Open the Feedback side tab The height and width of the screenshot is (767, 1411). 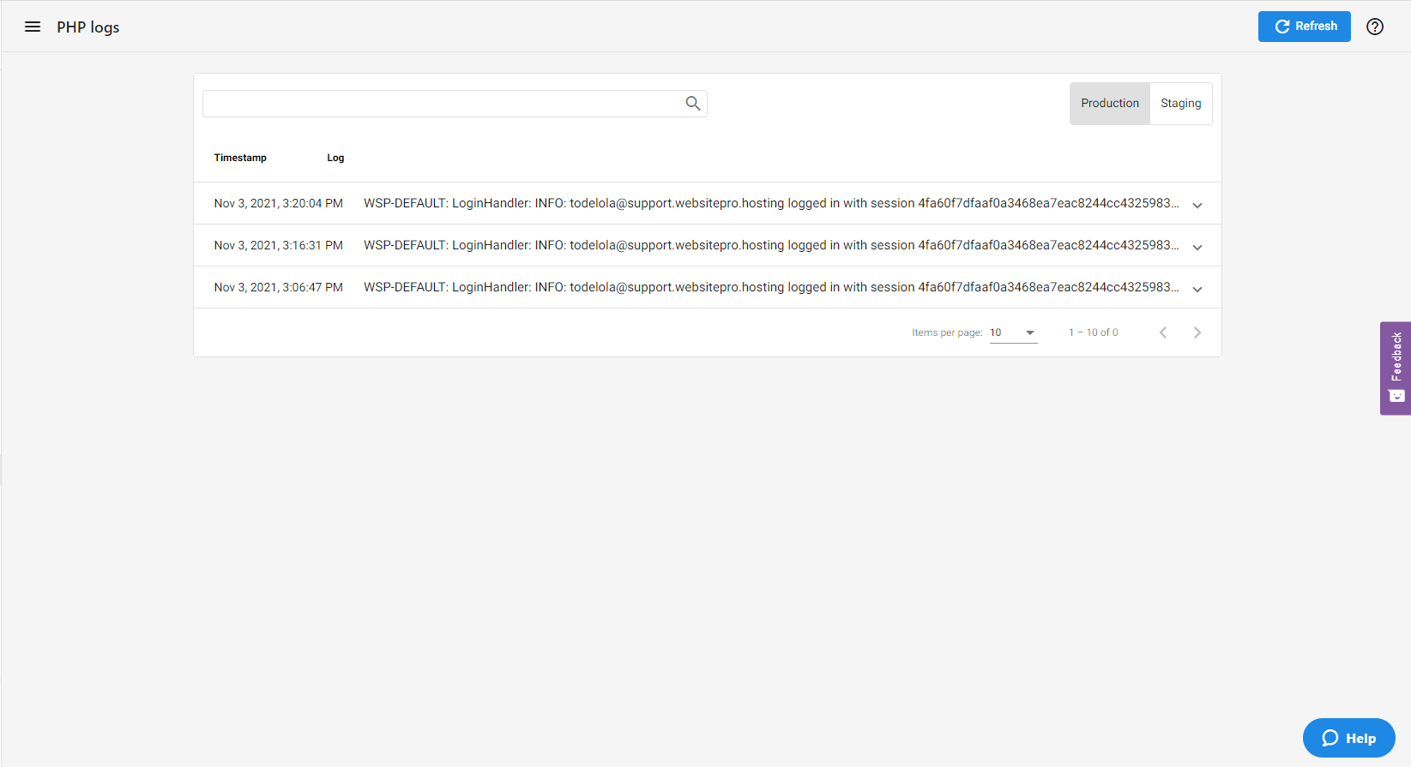click(1396, 369)
